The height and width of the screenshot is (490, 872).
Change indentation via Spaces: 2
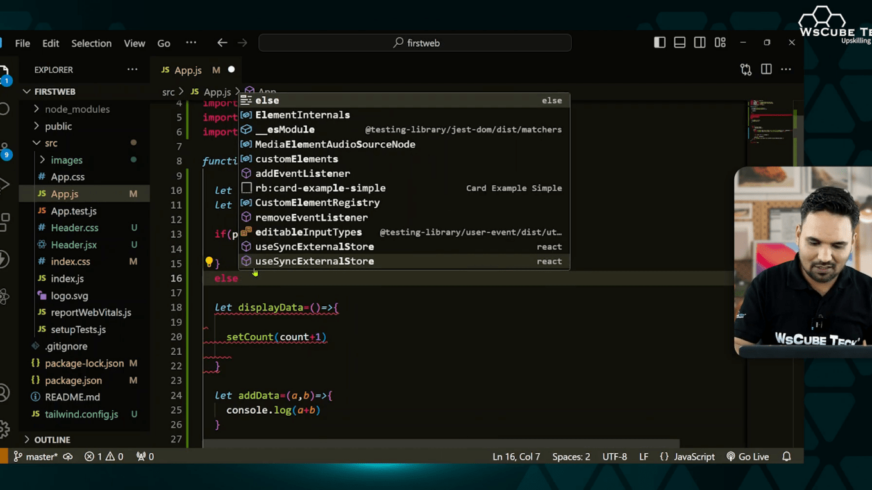(571, 457)
